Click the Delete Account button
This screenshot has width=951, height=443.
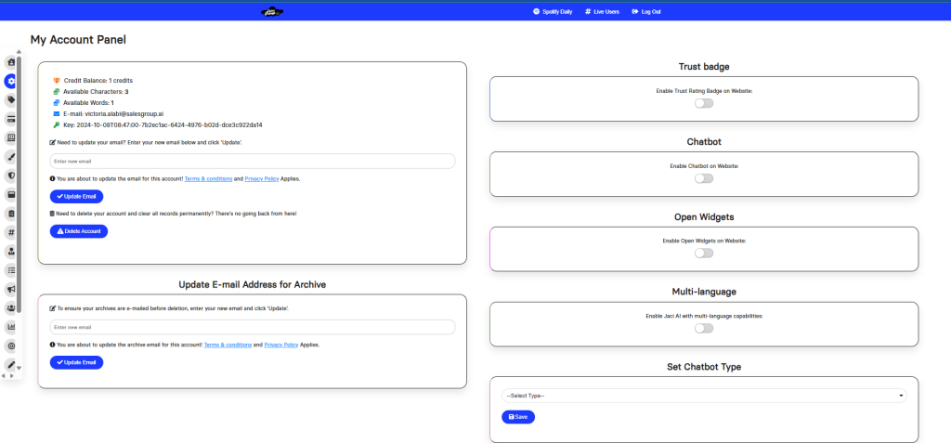79,231
